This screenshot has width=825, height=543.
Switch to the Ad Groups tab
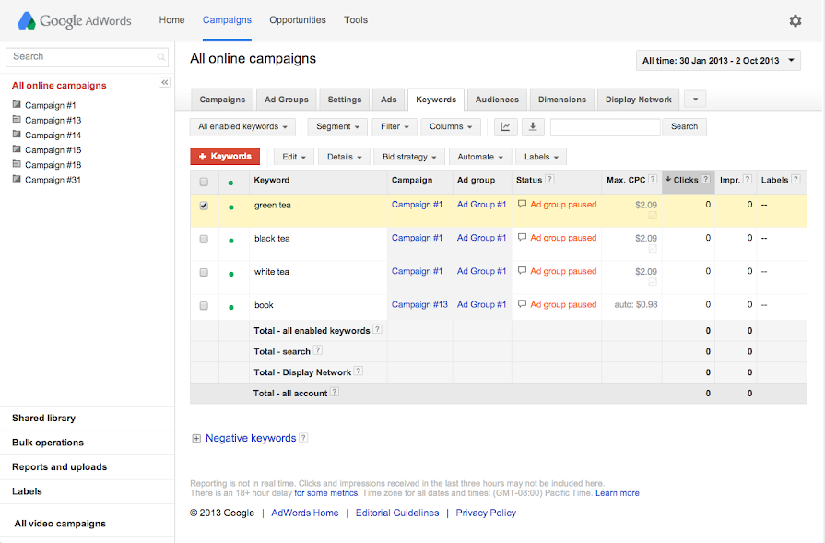coord(287,100)
